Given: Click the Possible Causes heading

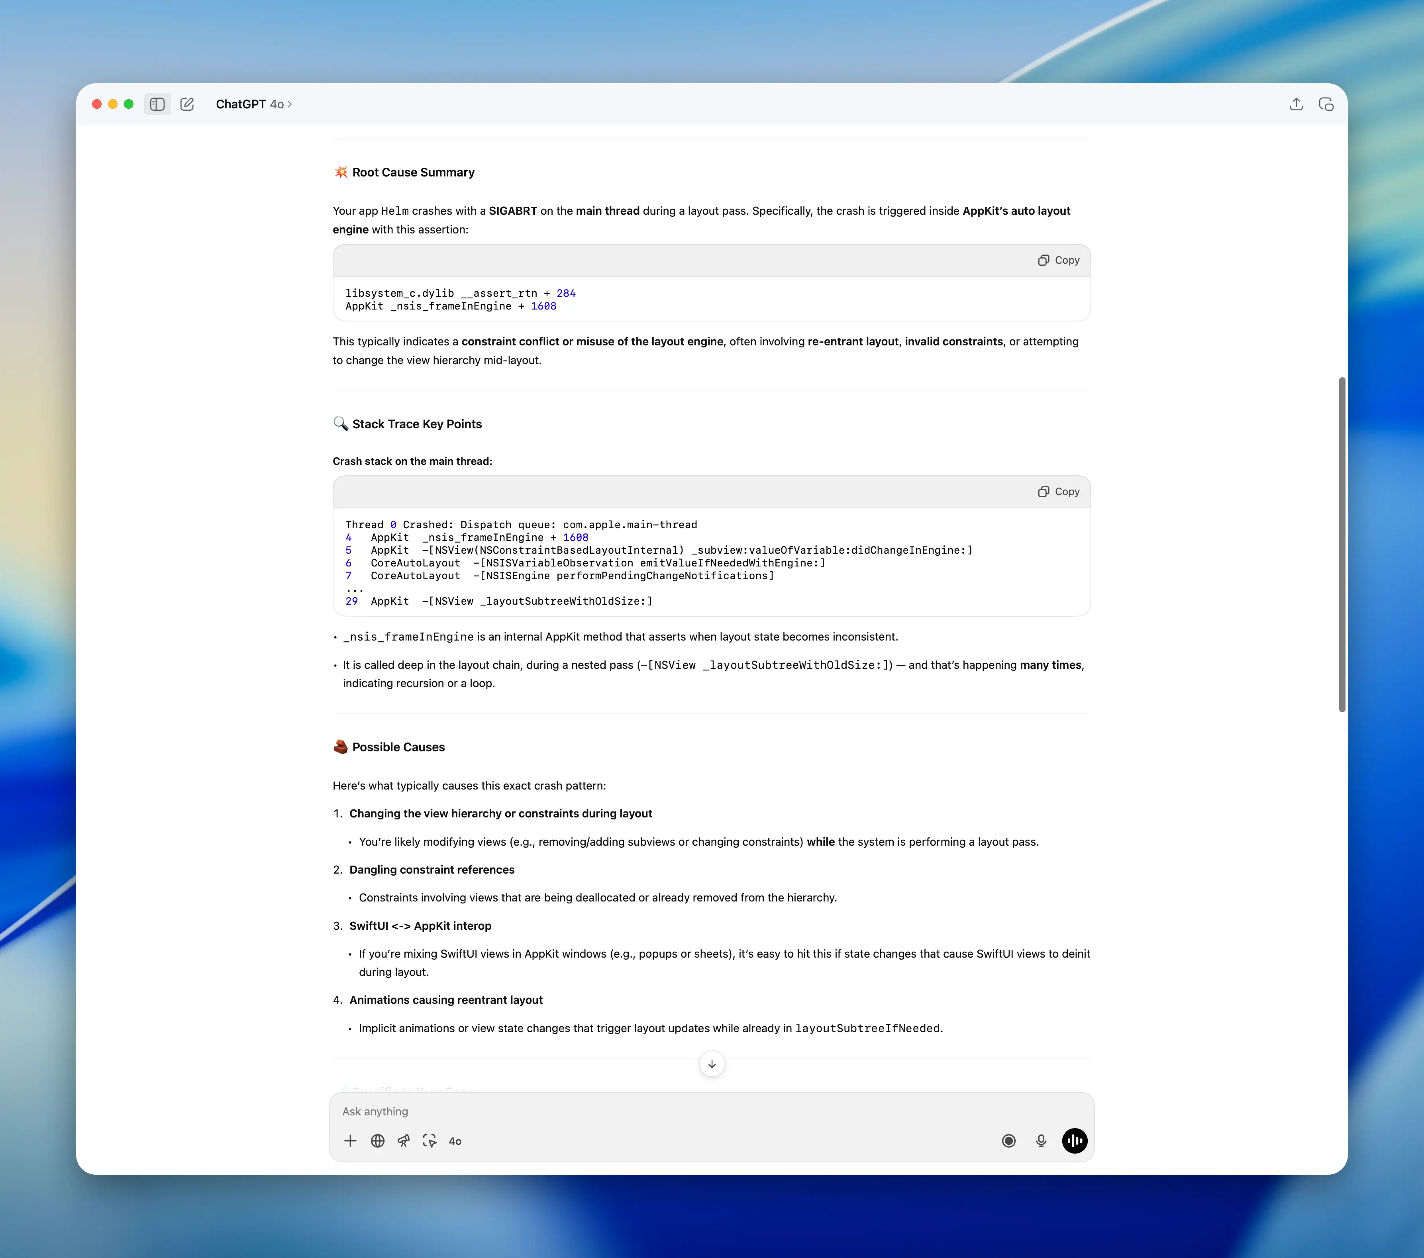Looking at the screenshot, I should (x=398, y=747).
